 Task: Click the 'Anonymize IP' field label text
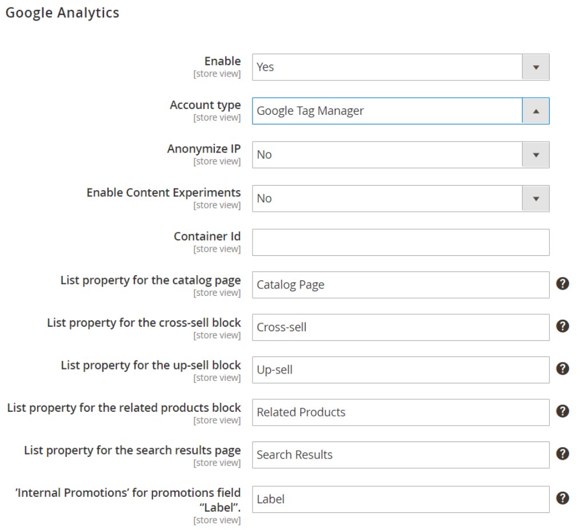coord(203,148)
